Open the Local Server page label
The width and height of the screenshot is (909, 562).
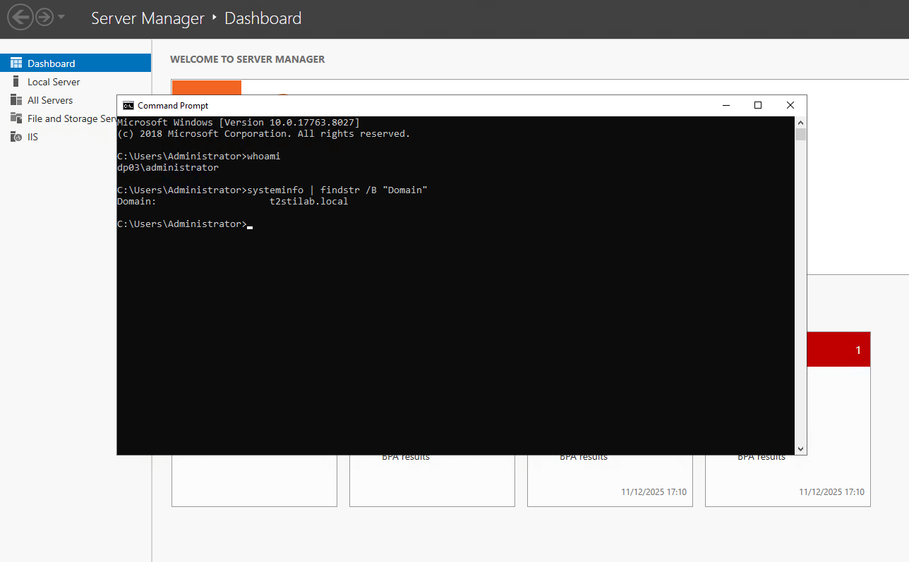tap(54, 82)
